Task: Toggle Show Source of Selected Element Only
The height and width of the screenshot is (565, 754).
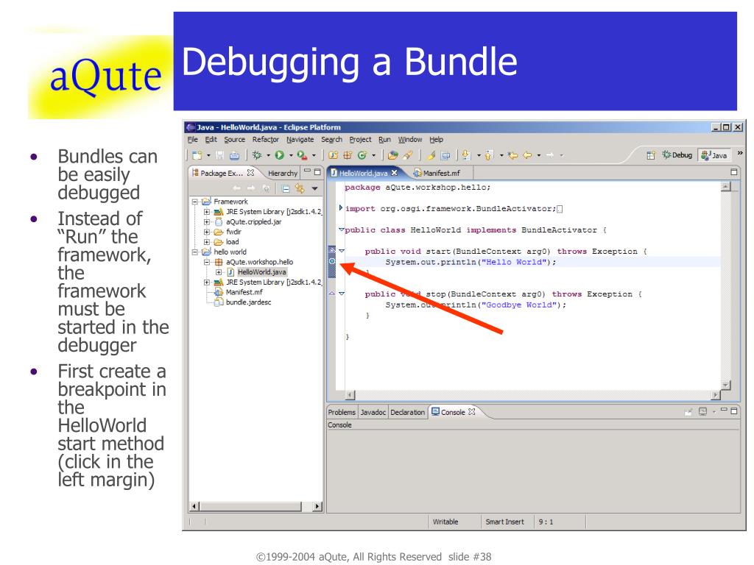Action: click(x=445, y=155)
